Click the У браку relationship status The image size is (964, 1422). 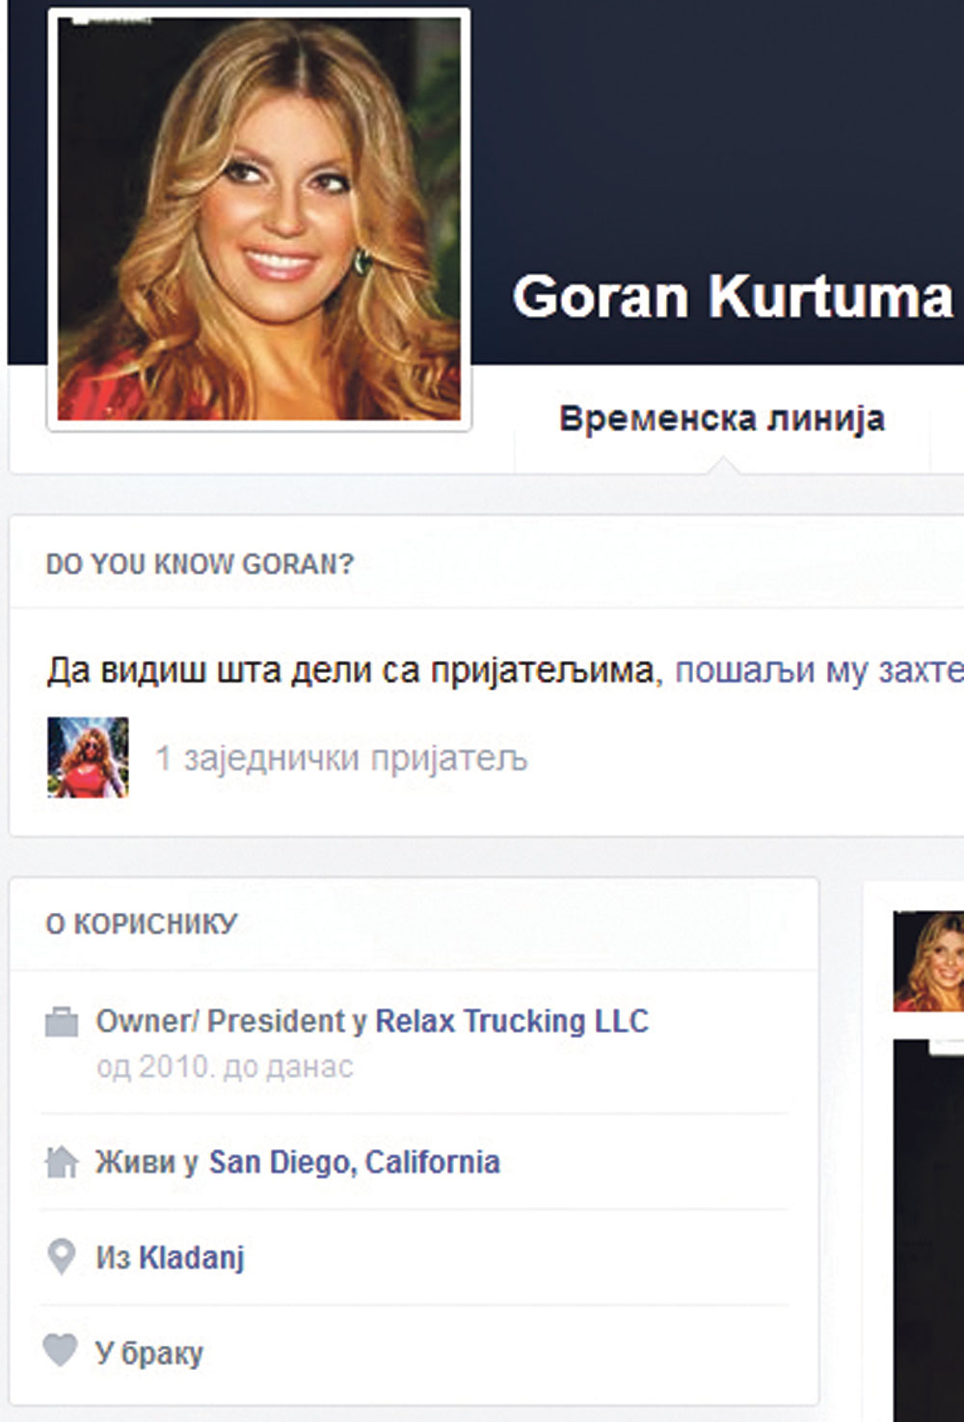point(149,1353)
